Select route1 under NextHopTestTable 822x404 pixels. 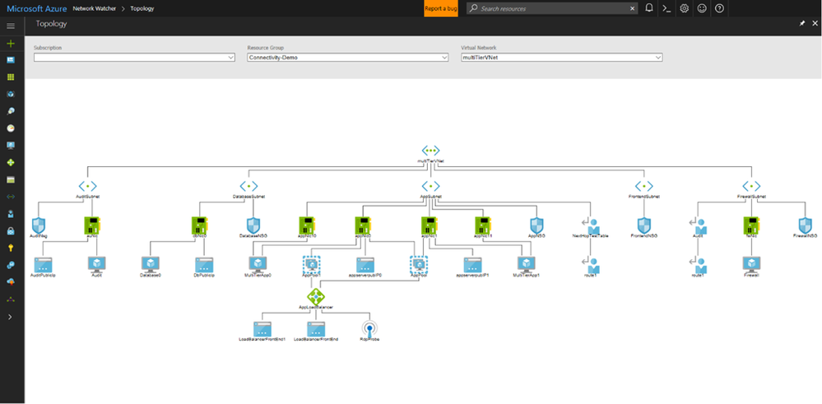coord(590,265)
